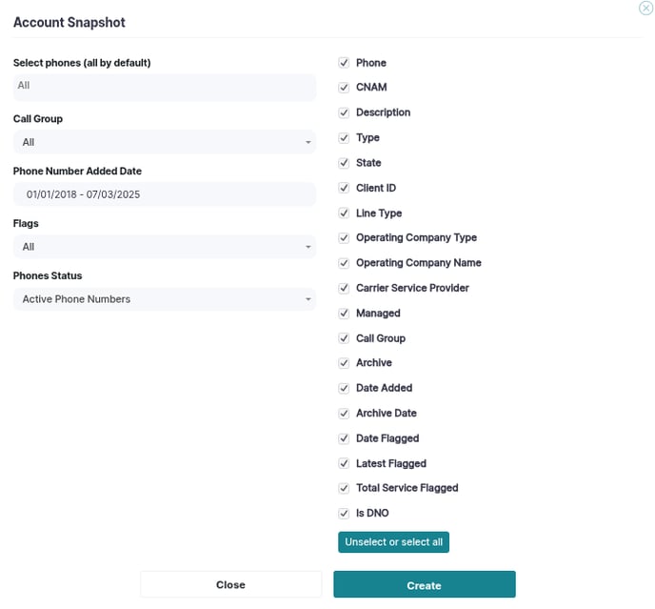Screen dimensions: 655x609
Task: Toggle the Client ID checkbox
Action: point(344,188)
